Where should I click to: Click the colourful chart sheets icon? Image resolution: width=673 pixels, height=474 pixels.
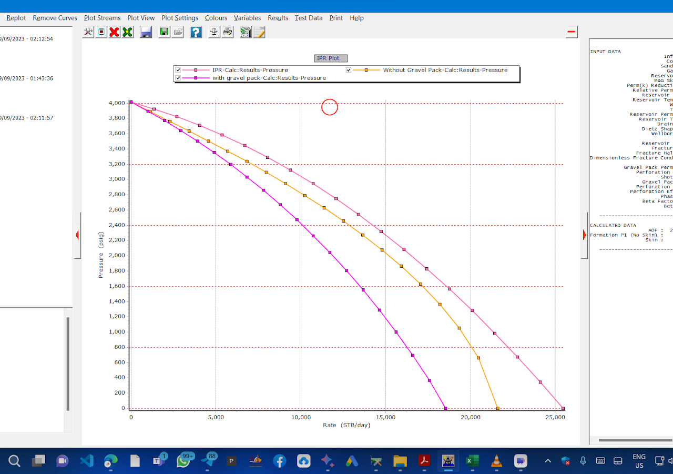[246, 32]
